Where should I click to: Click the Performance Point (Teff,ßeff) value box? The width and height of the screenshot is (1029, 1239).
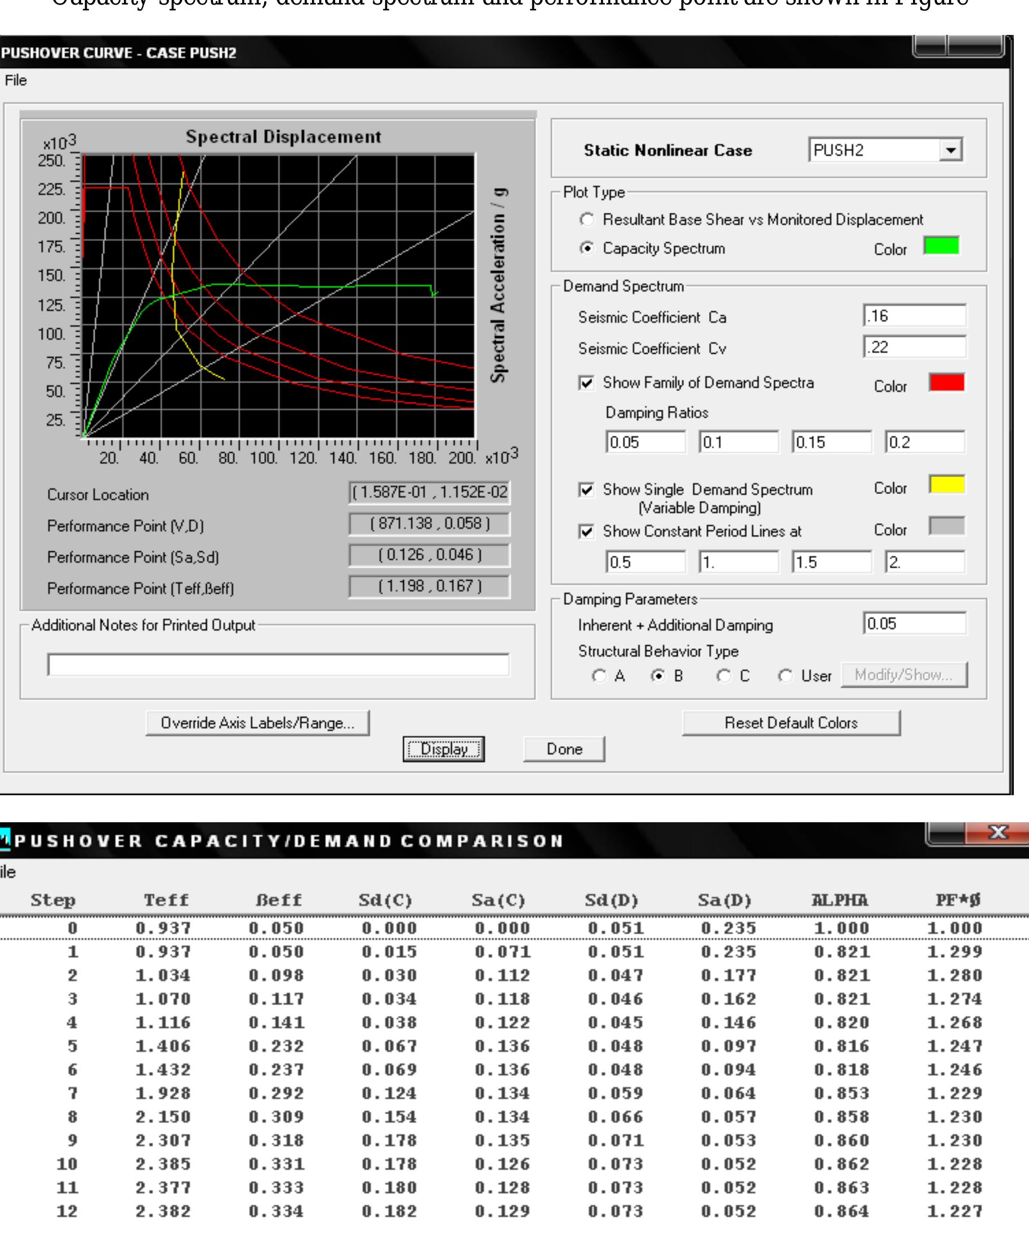click(x=430, y=586)
